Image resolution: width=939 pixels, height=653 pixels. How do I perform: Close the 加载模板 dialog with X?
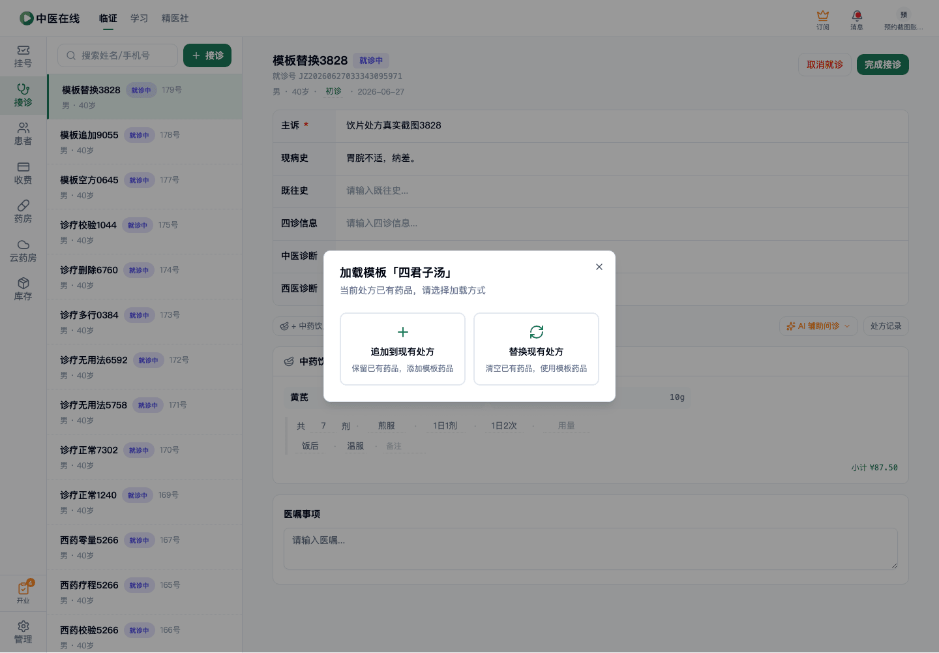[x=599, y=267]
